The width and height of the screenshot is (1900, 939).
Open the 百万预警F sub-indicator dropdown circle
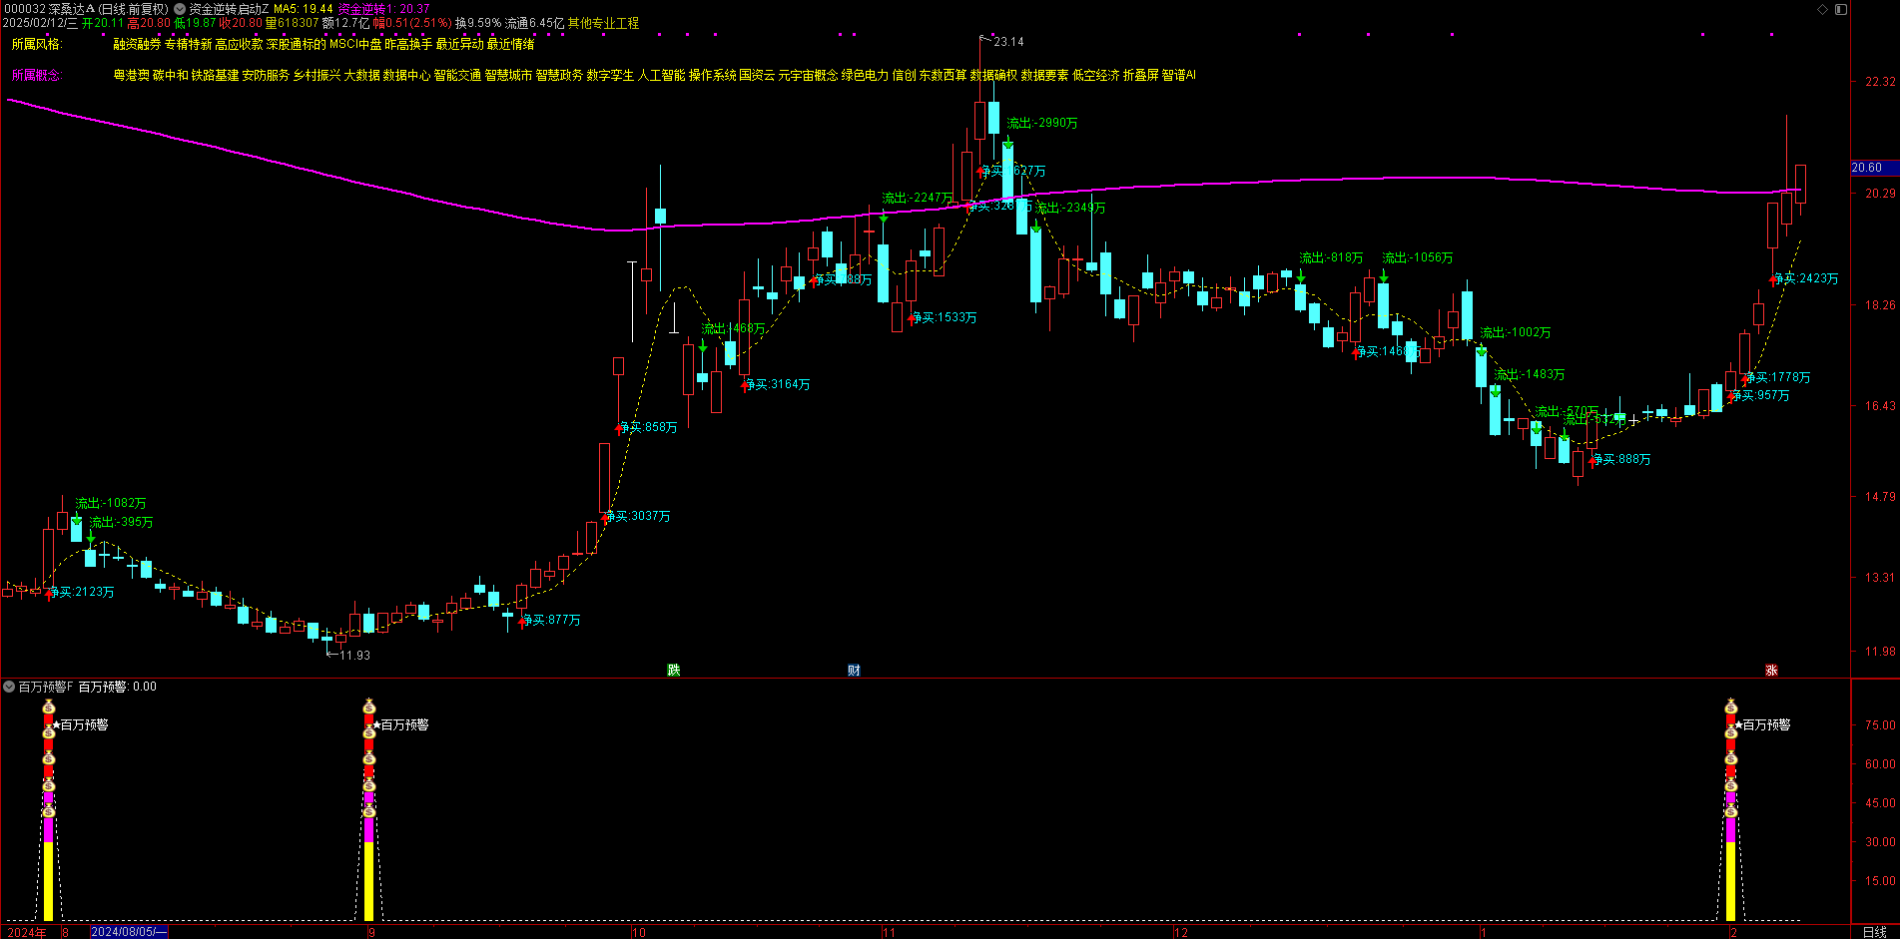coord(9,687)
